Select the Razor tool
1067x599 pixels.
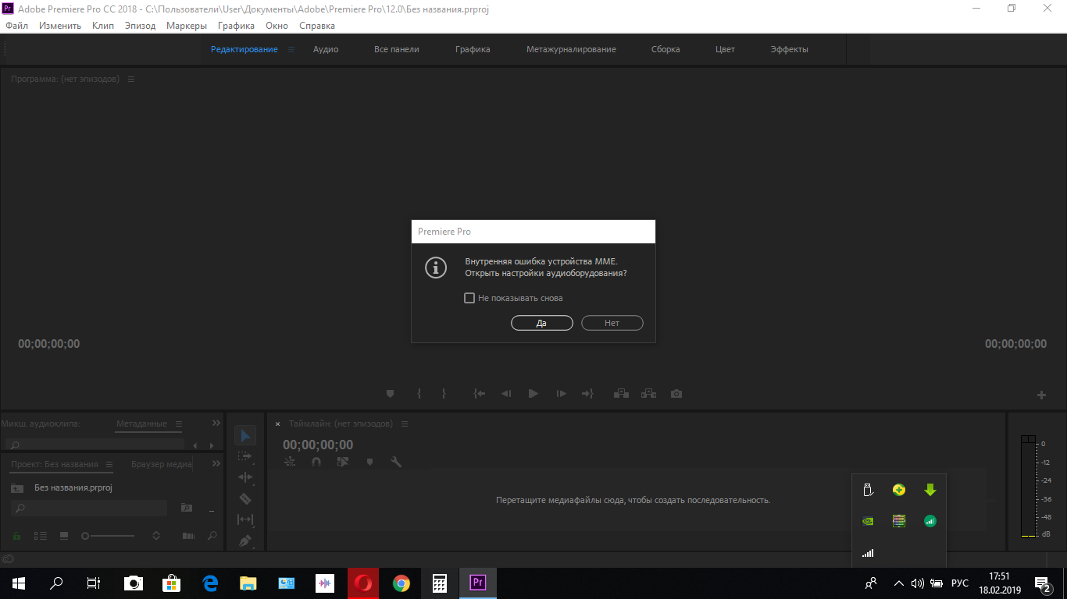245,498
